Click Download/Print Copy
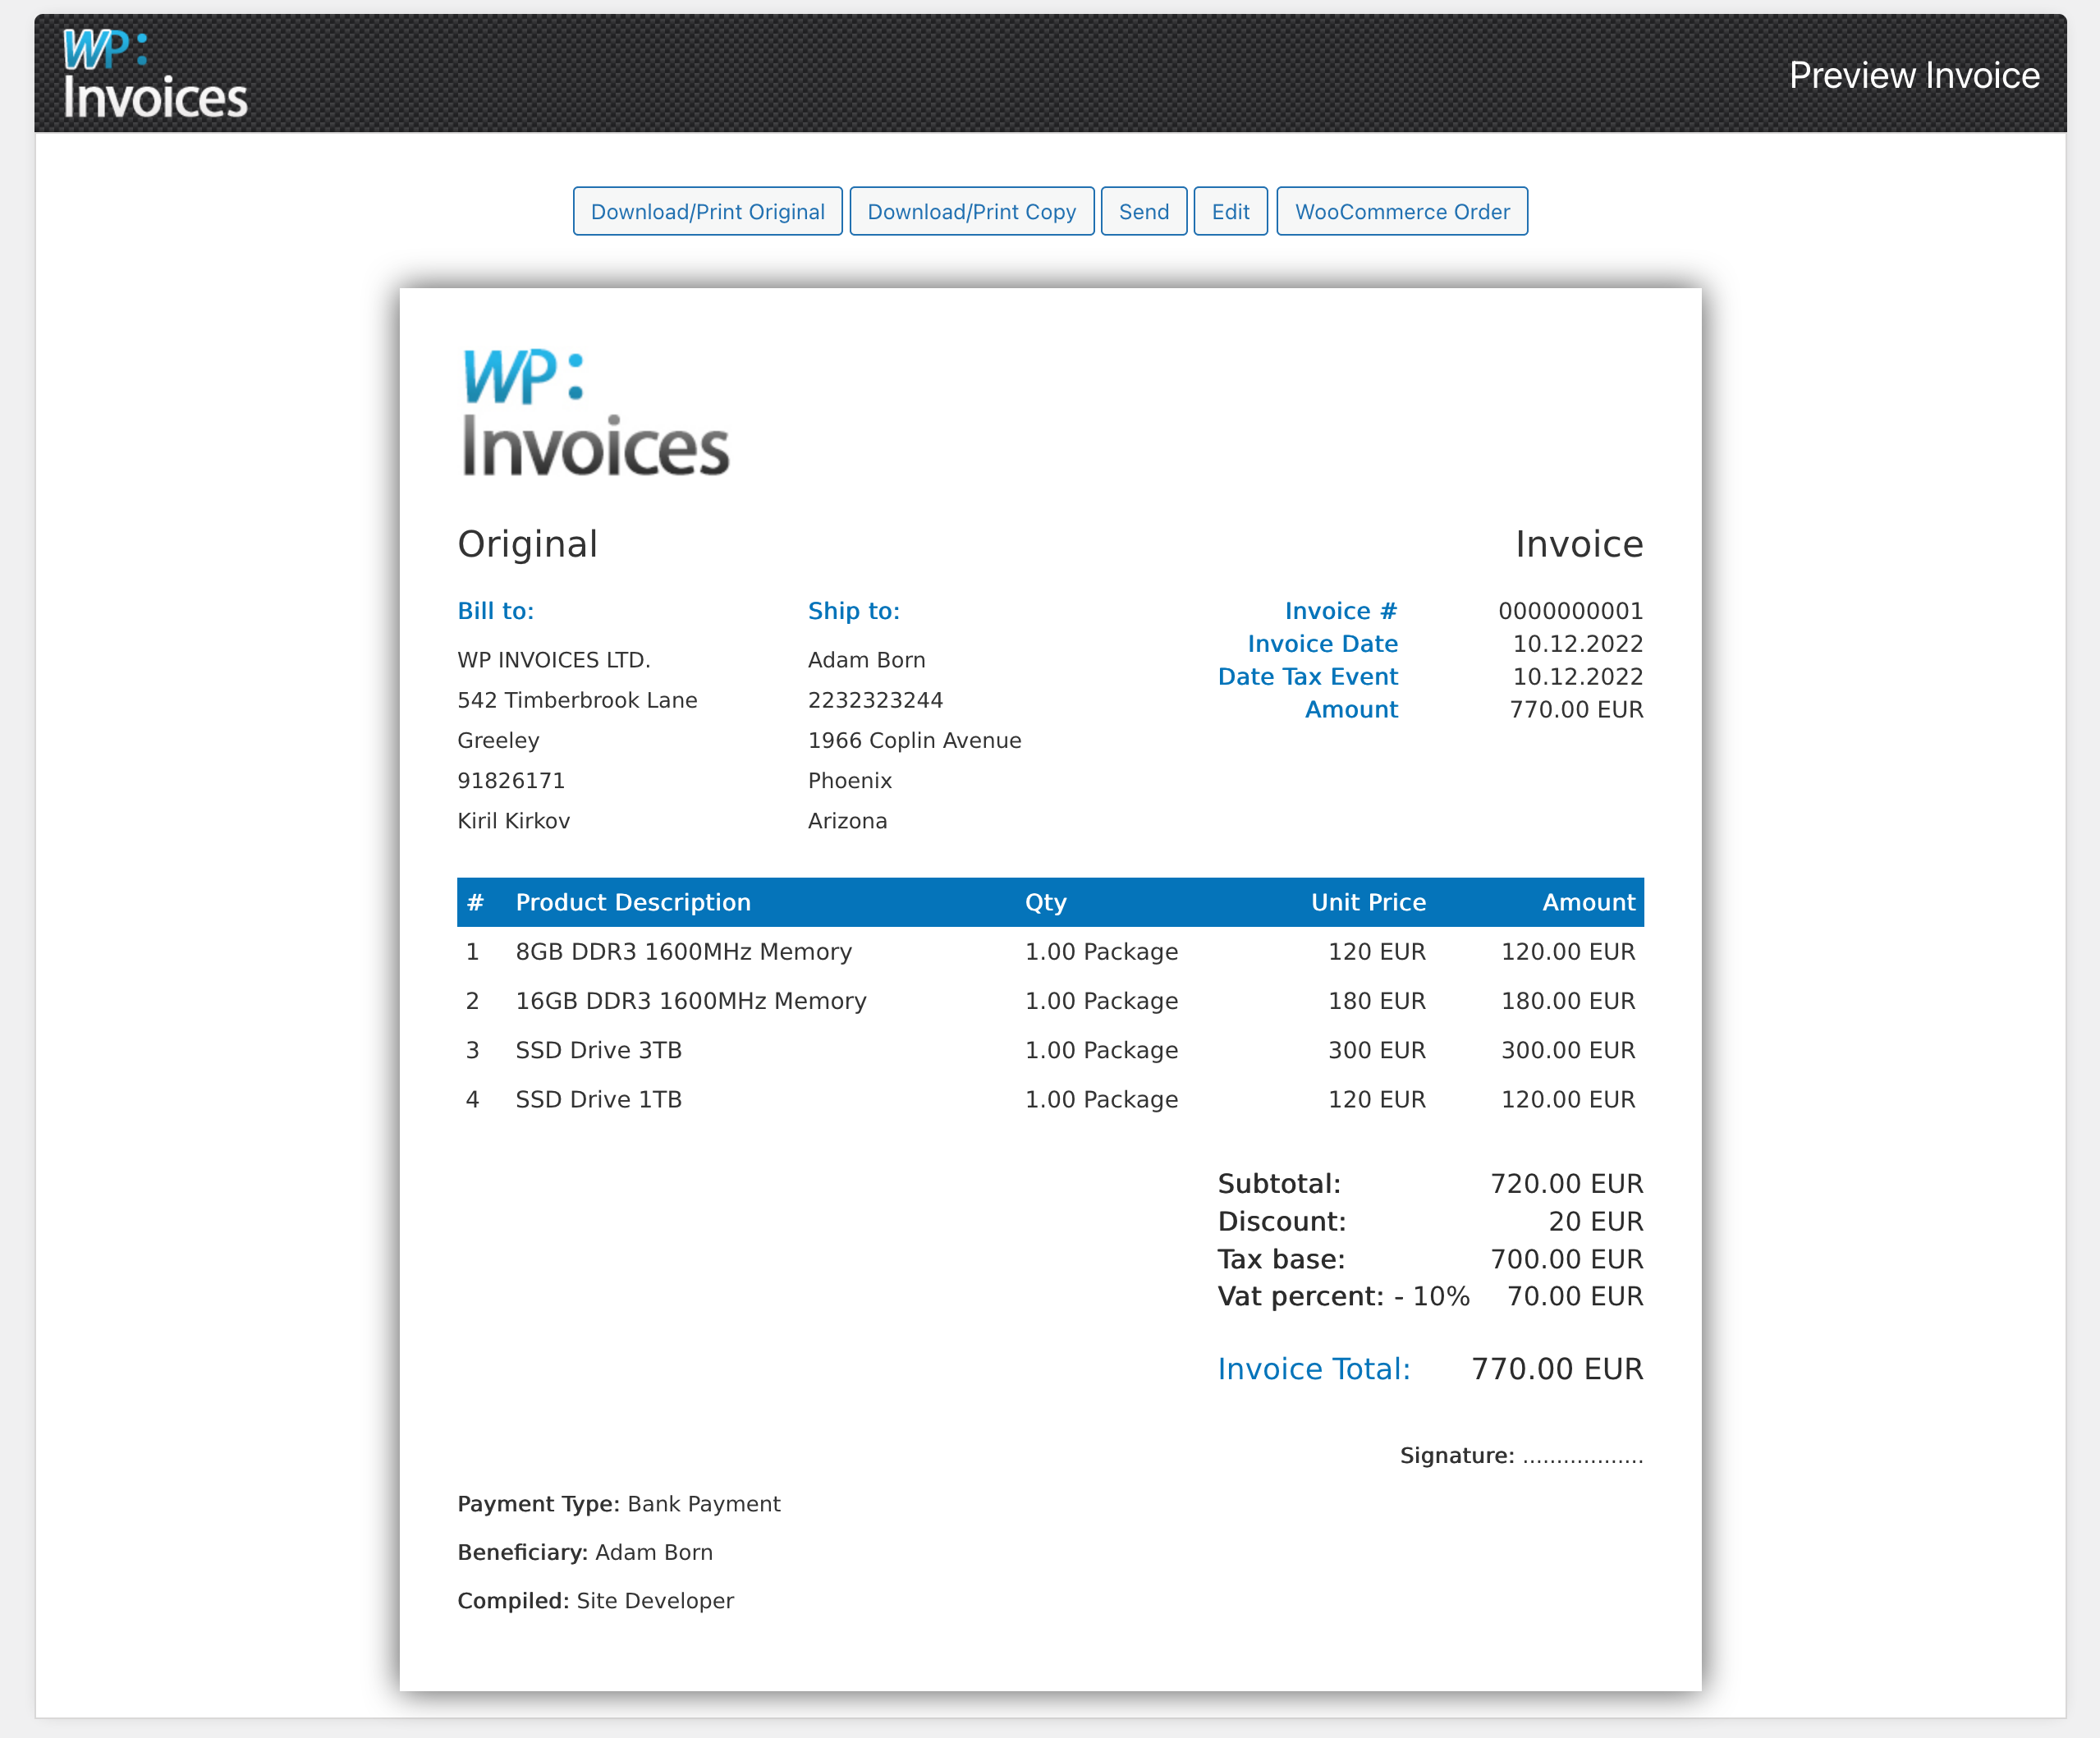 coord(971,211)
